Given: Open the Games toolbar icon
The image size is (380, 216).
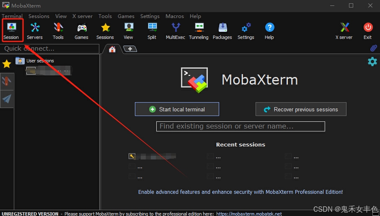Looking at the screenshot, I should click(x=81, y=31).
